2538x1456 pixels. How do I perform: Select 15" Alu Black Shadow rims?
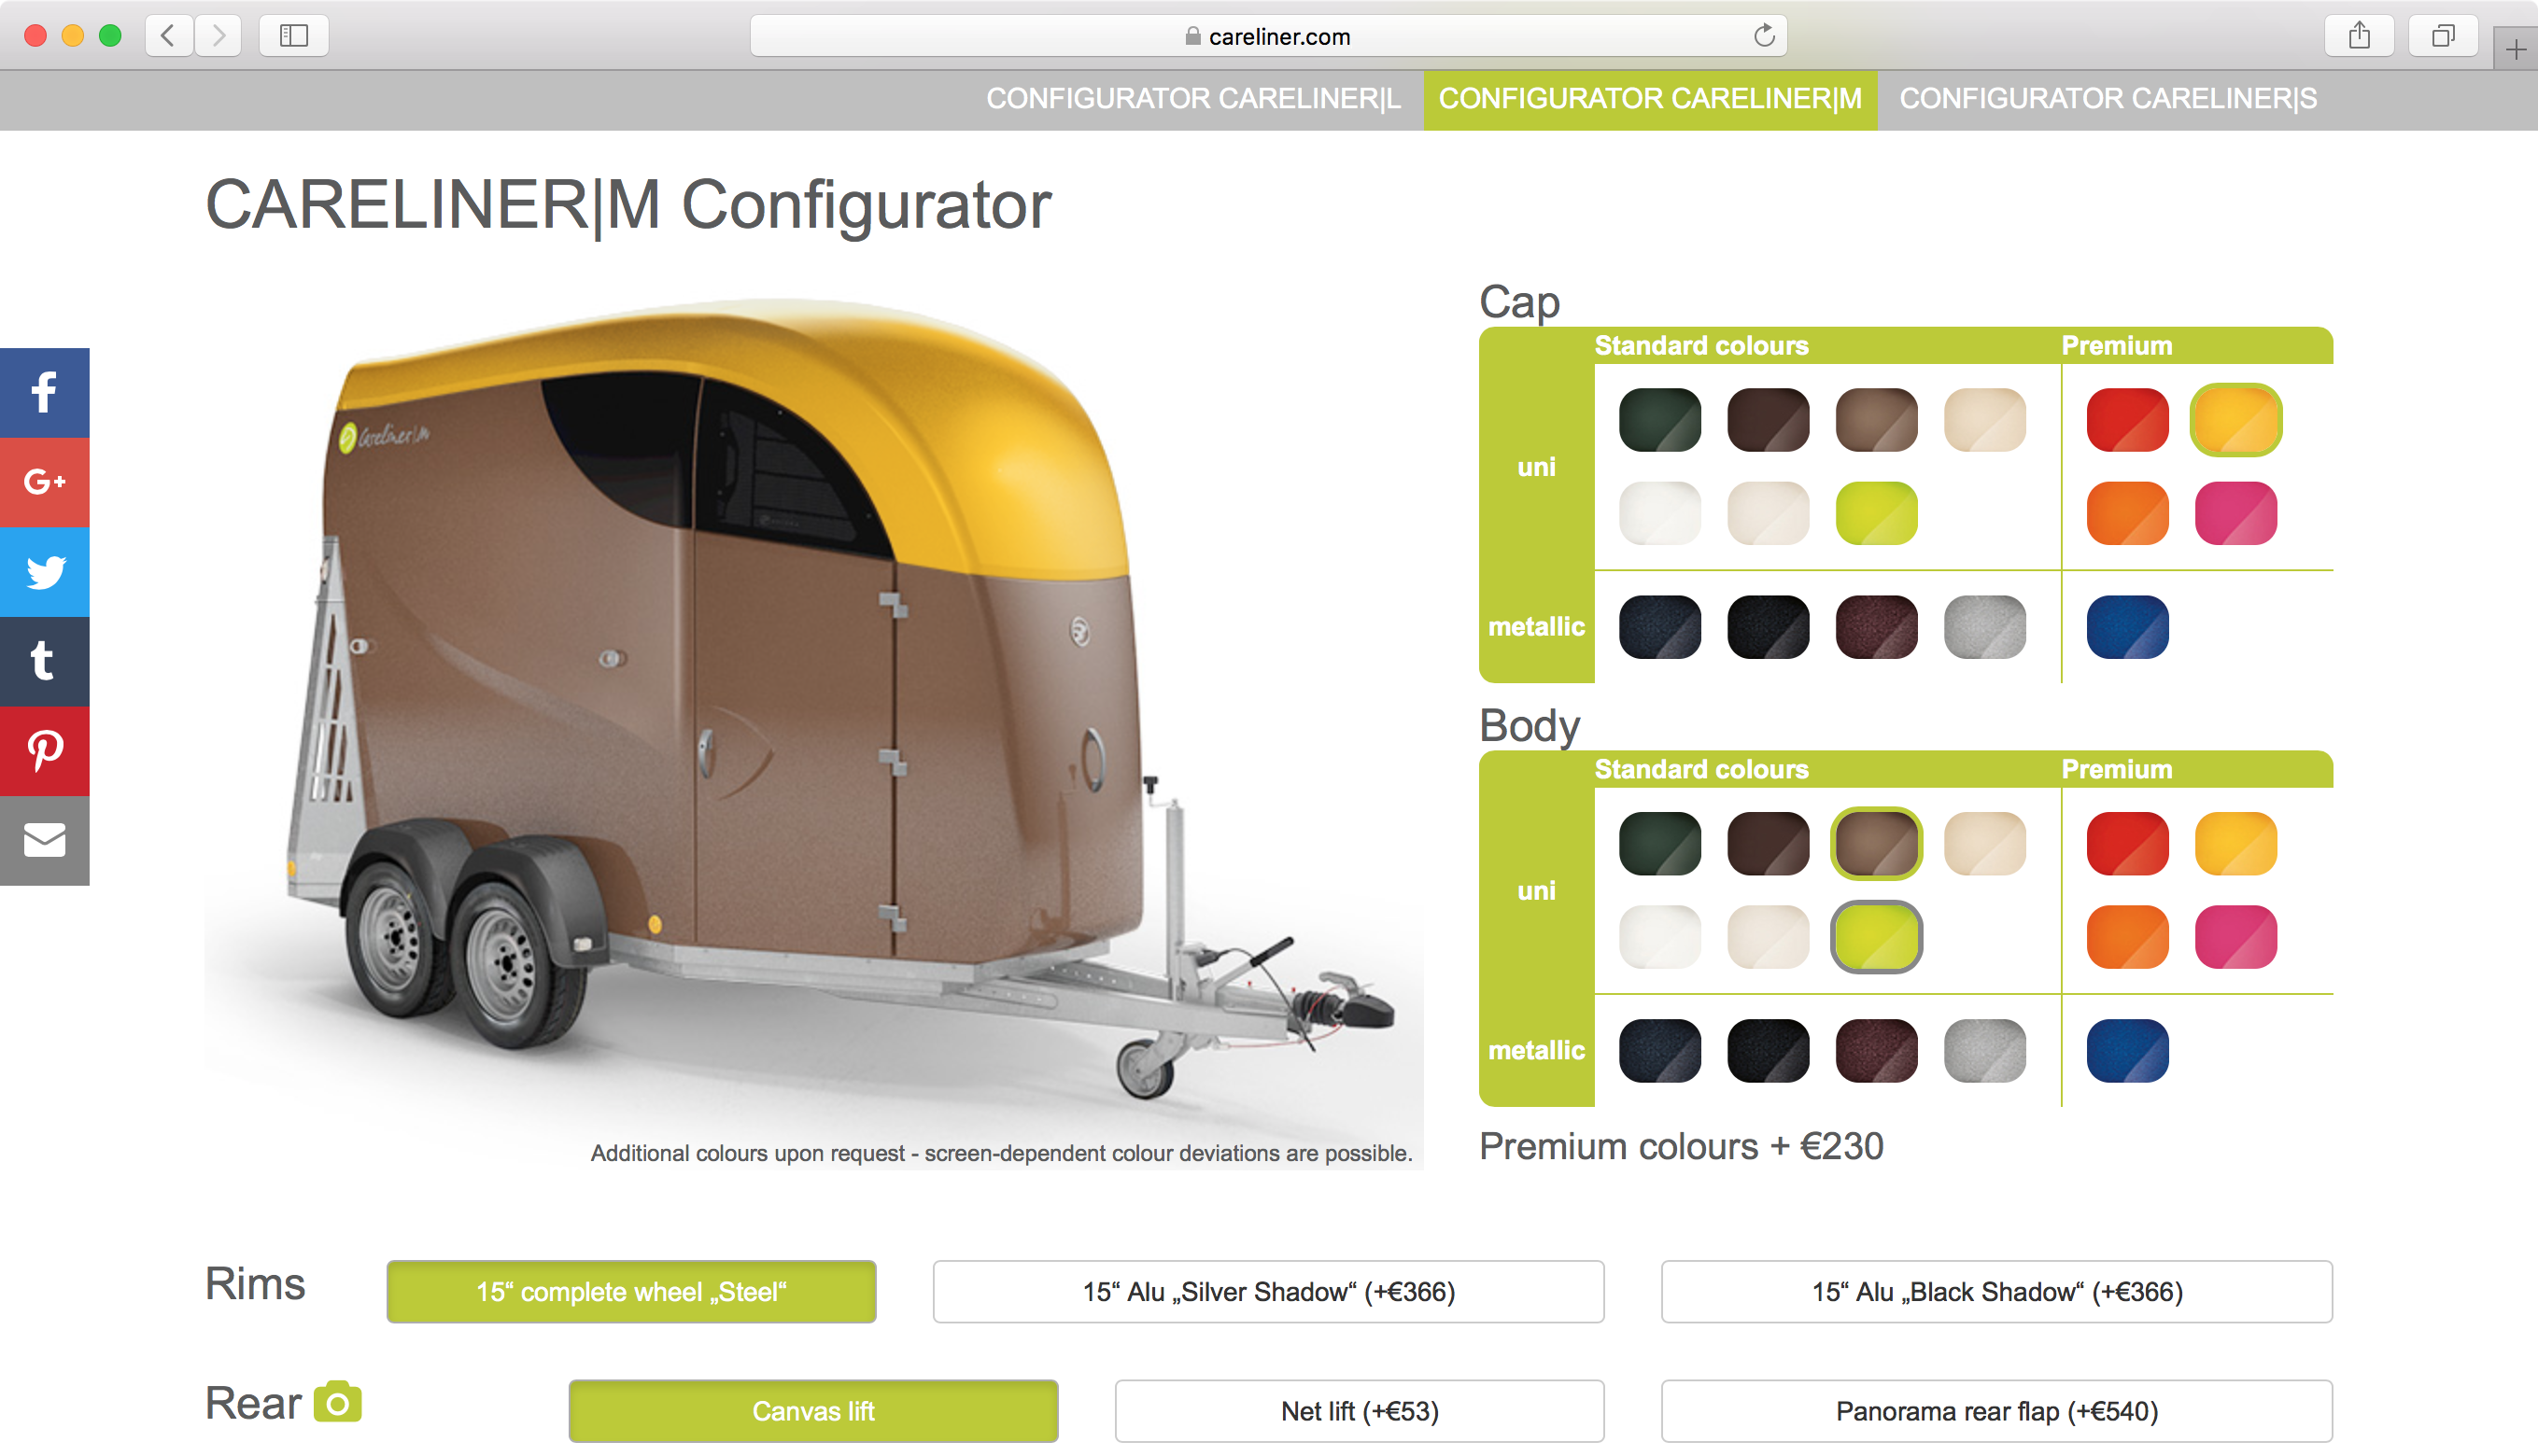click(1996, 1291)
